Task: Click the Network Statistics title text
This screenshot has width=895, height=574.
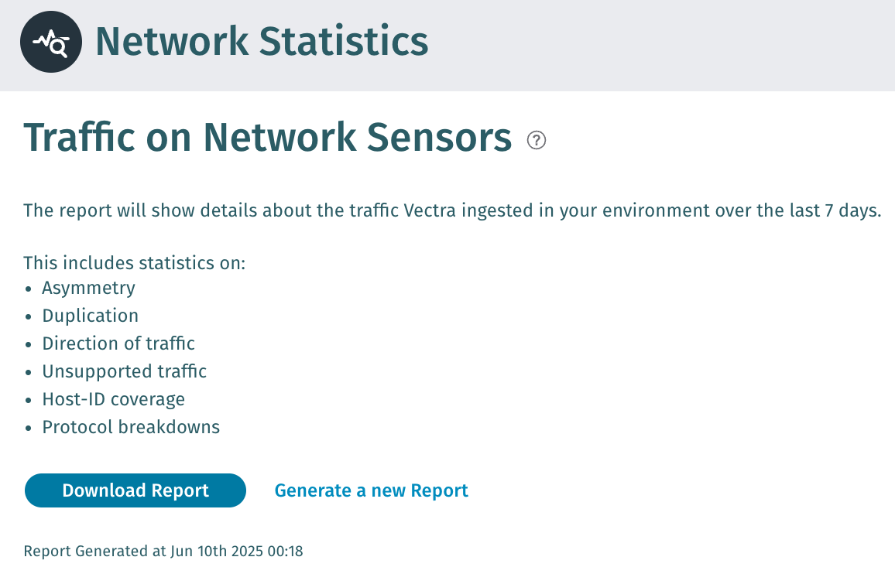Action: tap(261, 41)
